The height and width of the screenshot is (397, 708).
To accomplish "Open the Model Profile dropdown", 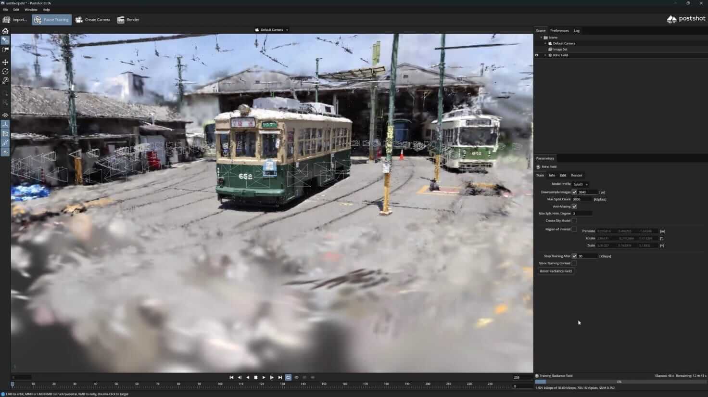I will pos(581,184).
